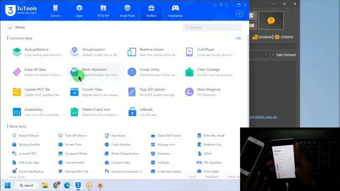Image resolution: width=340 pixels, height=191 pixels.
Task: Open VirtualLocation tool
Action: [x=95, y=52]
